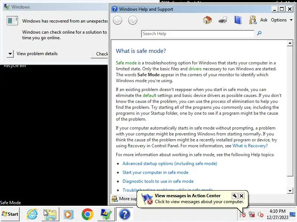The width and height of the screenshot is (297, 222).
Task: Open Windows Explorer from taskbar
Action: click(x=50, y=214)
